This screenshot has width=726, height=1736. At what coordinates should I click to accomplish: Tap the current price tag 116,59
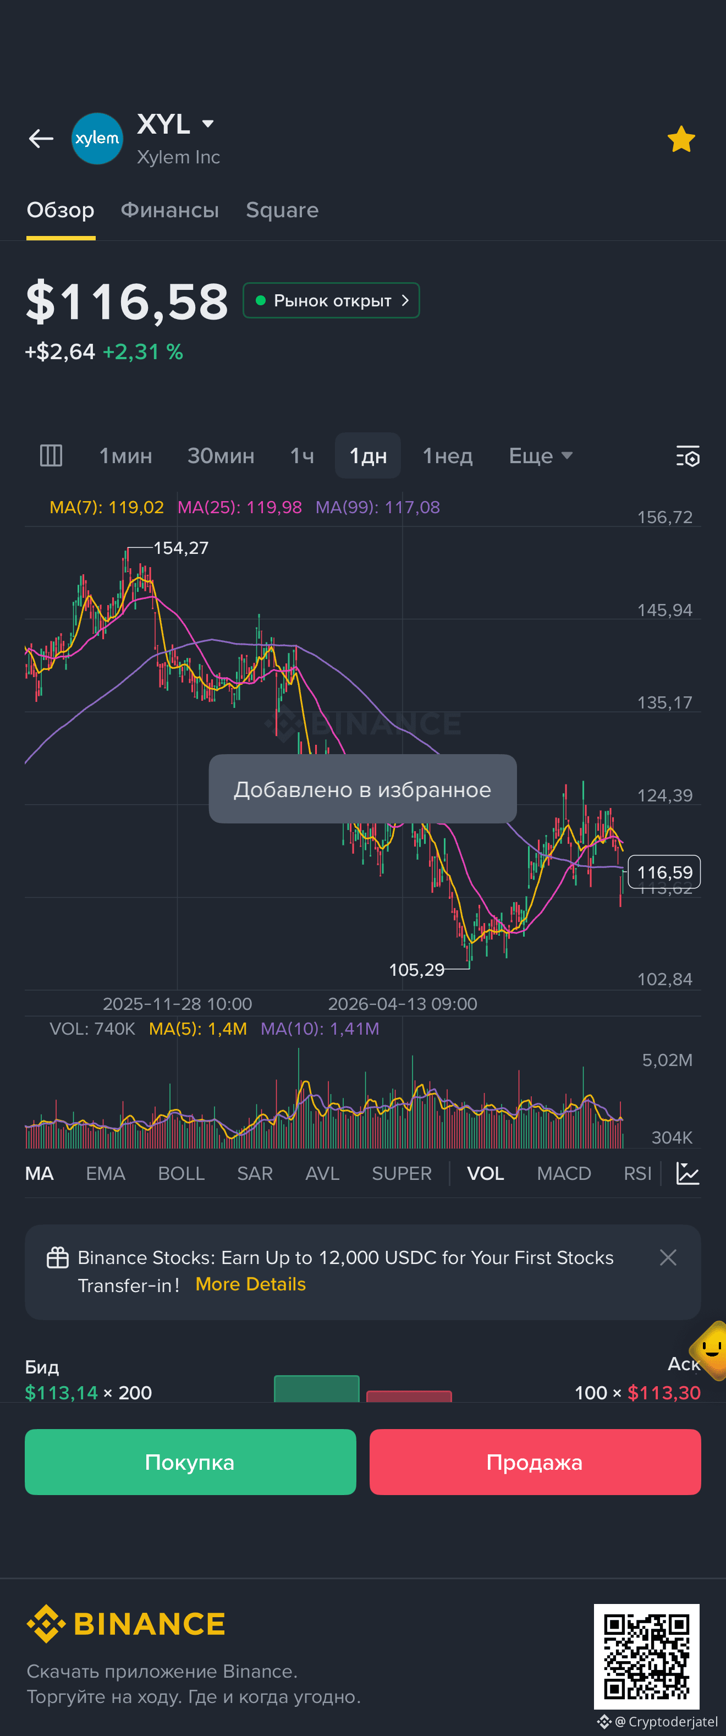point(664,872)
